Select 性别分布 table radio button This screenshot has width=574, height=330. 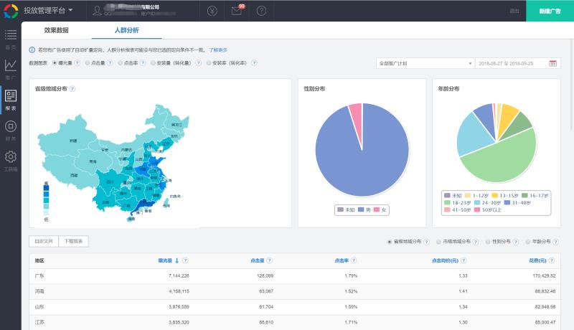(488, 242)
